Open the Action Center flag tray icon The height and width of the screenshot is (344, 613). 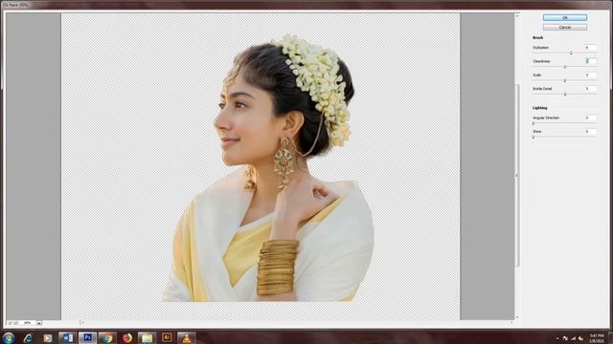[566, 338]
